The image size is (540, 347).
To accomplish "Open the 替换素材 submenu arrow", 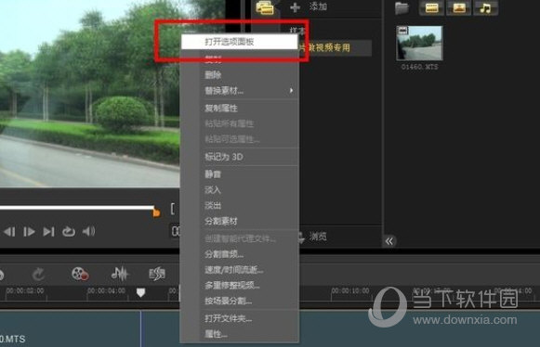I will (x=291, y=90).
